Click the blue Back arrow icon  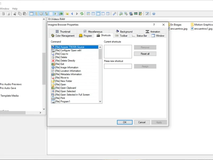click(72, 14)
